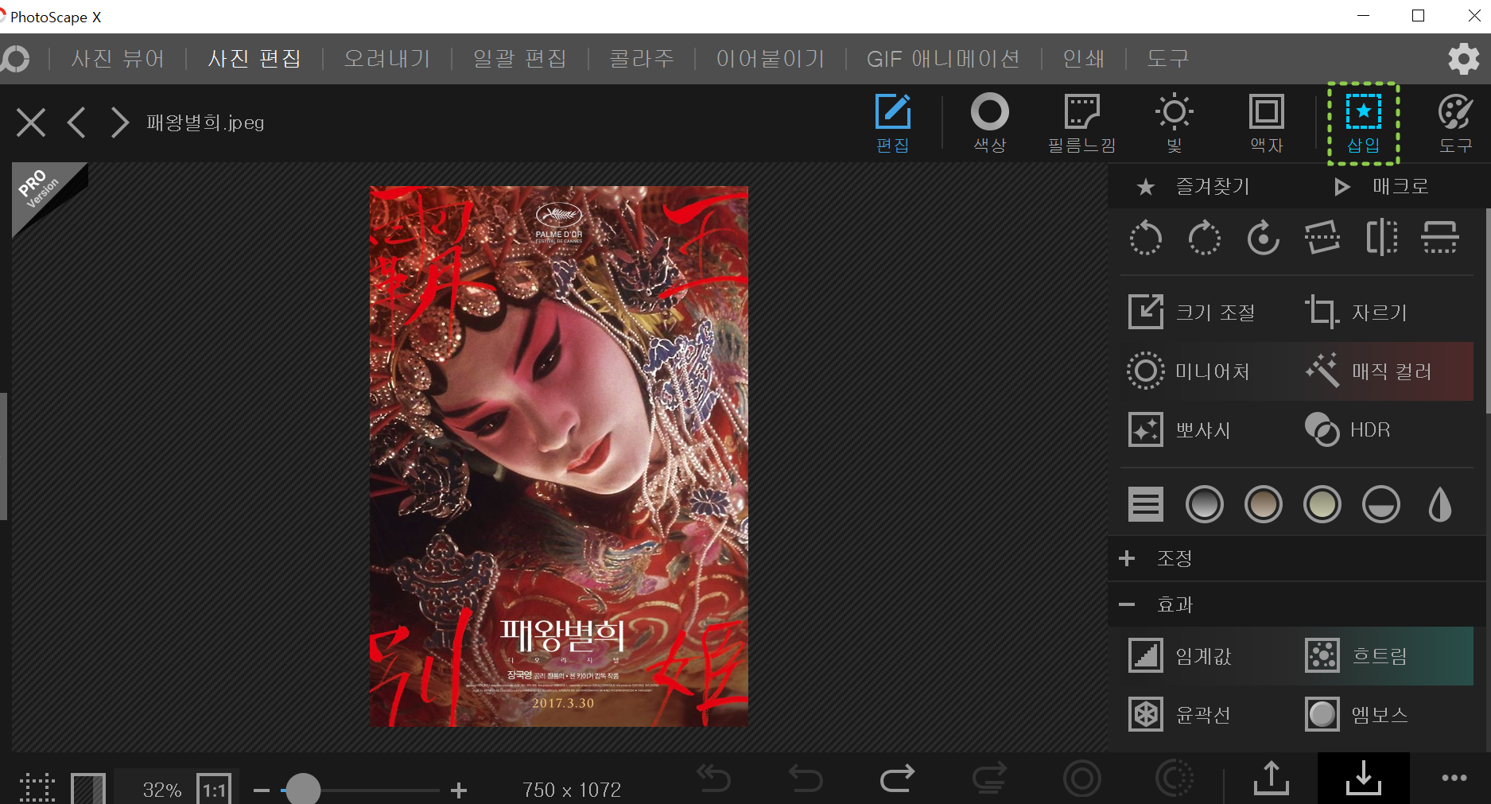Apply 뽀샤시 bloom effect
Image resolution: width=1491 pixels, height=804 pixels.
coord(1180,429)
